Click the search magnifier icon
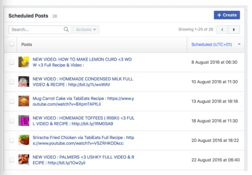This screenshot has height=175, width=252. click(x=66, y=29)
